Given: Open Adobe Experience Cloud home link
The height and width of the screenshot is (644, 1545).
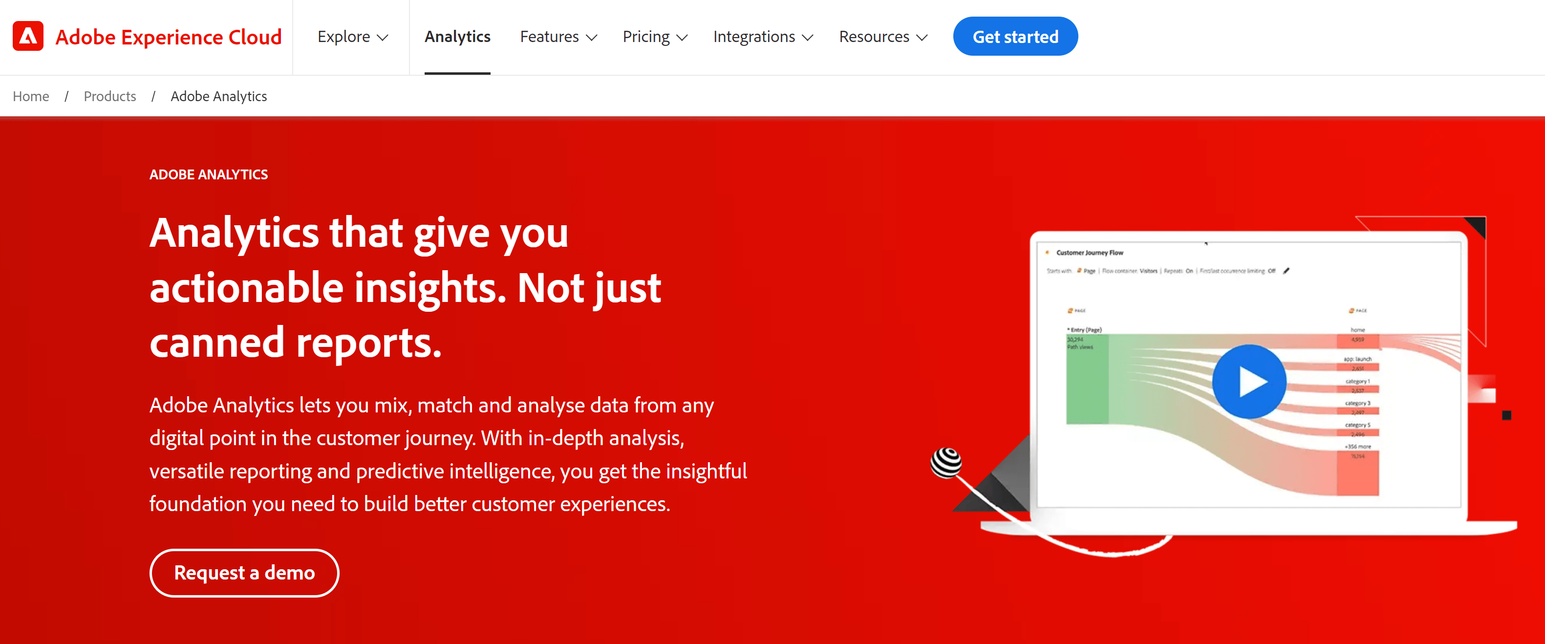Looking at the screenshot, I should [168, 37].
